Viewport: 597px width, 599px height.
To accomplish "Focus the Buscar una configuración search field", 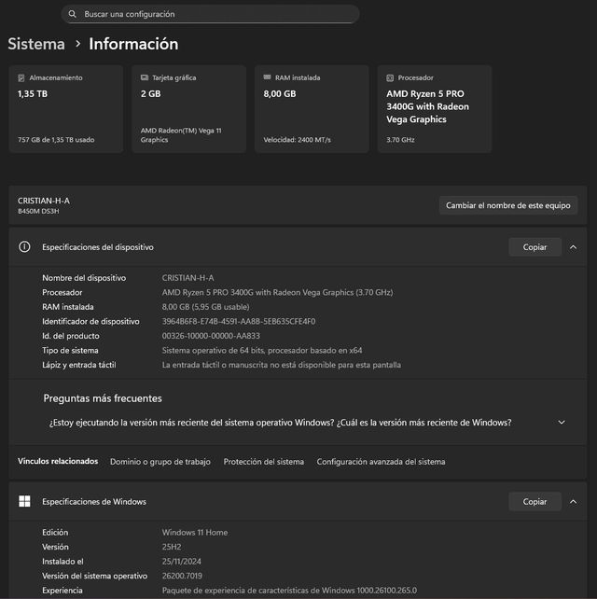I will coord(210,14).
